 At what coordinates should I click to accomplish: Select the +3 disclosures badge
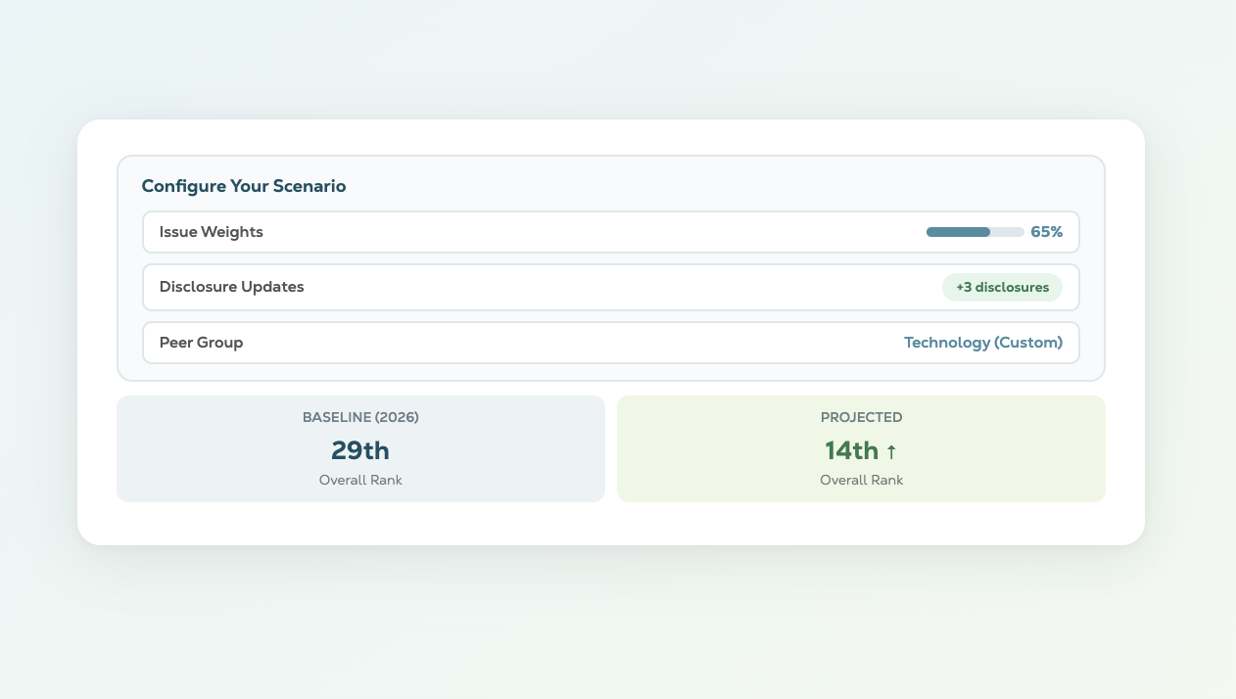click(1002, 287)
